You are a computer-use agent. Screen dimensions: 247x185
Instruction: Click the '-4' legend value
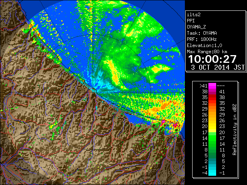point(205,173)
